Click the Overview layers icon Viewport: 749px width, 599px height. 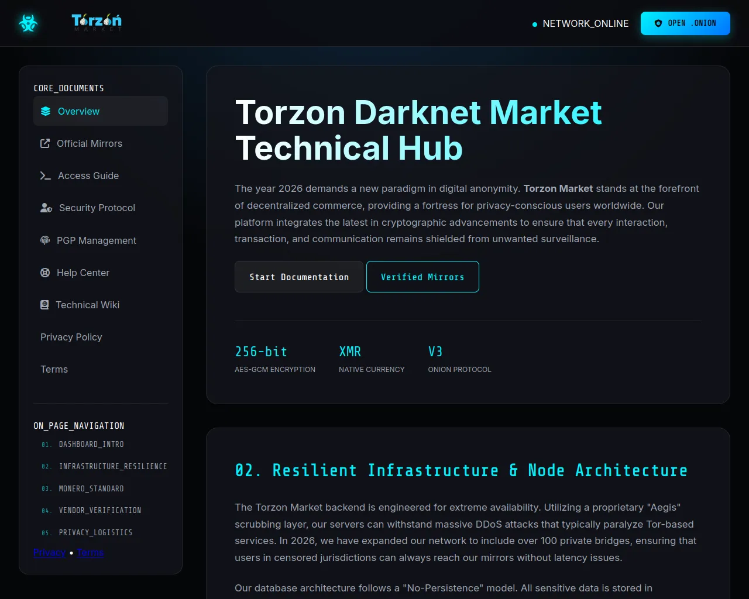pyautogui.click(x=46, y=111)
